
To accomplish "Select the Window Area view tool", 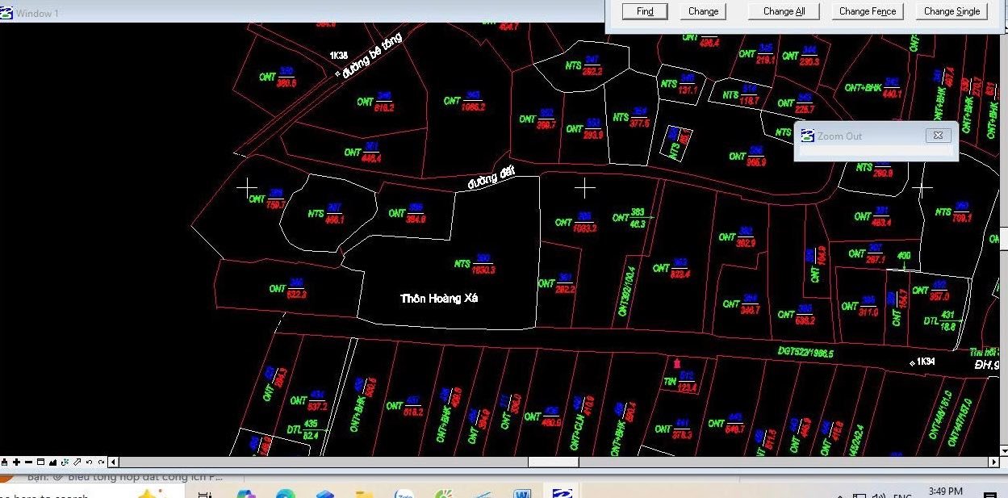I will [41, 462].
